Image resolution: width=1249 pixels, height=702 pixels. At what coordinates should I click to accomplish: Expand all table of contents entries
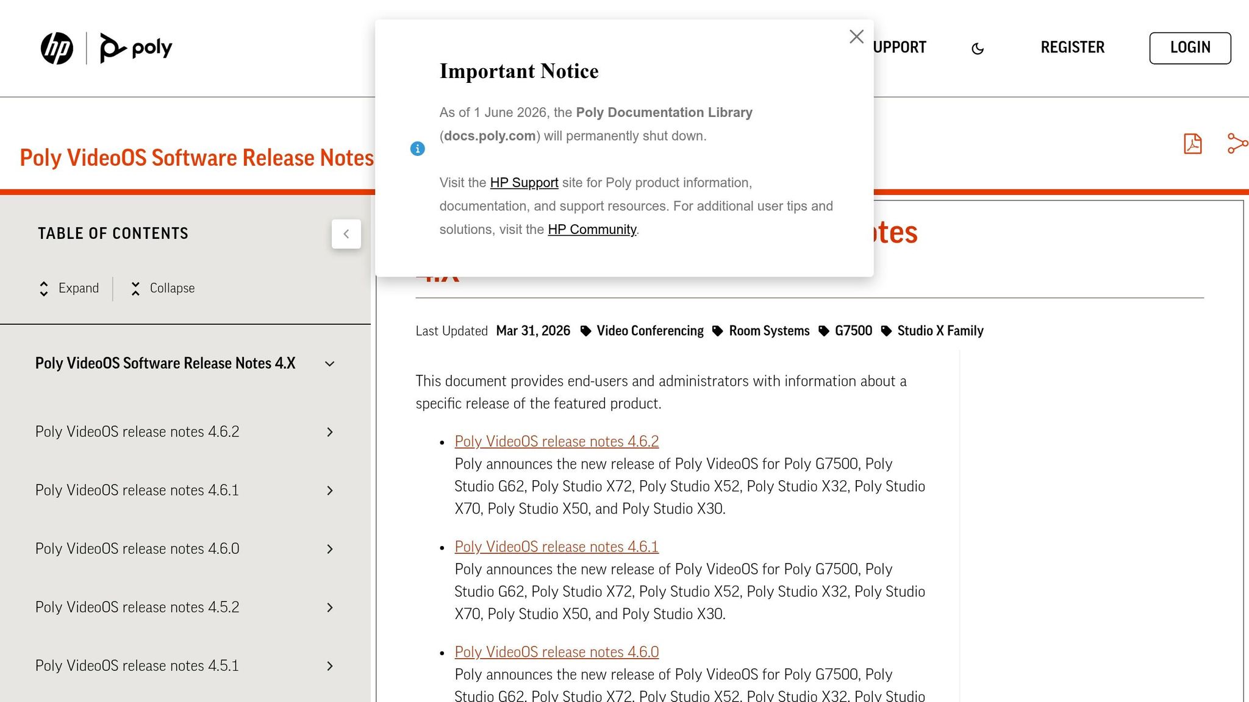[x=69, y=288]
